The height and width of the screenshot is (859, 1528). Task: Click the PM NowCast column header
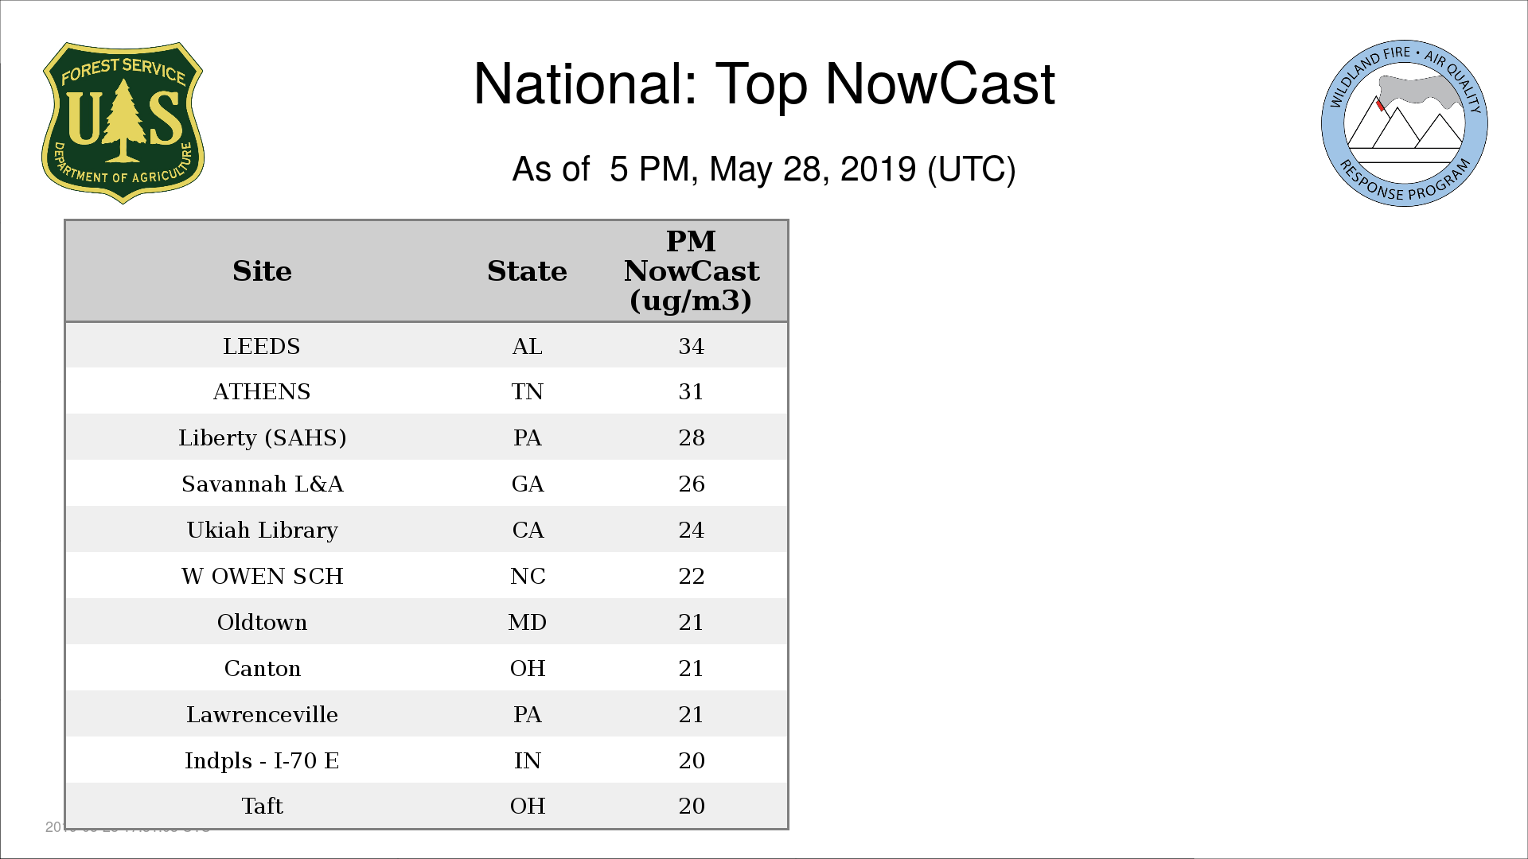(691, 271)
